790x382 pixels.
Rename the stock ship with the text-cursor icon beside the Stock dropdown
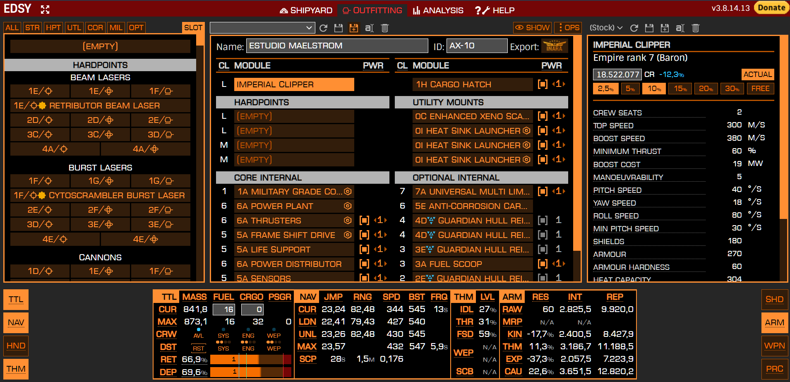click(x=680, y=28)
